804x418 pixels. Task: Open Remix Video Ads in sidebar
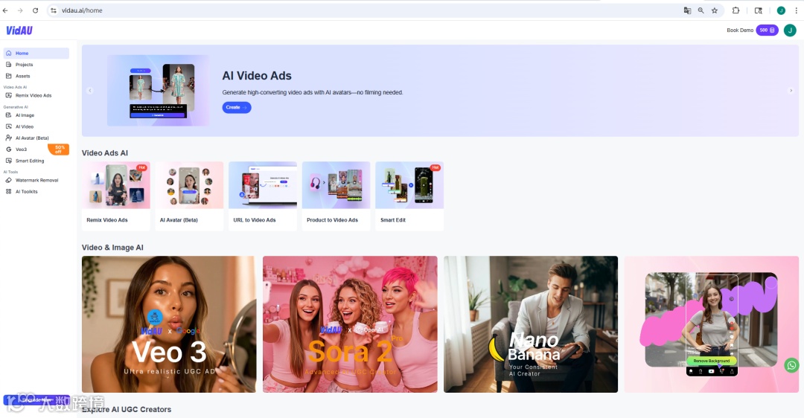pos(36,95)
